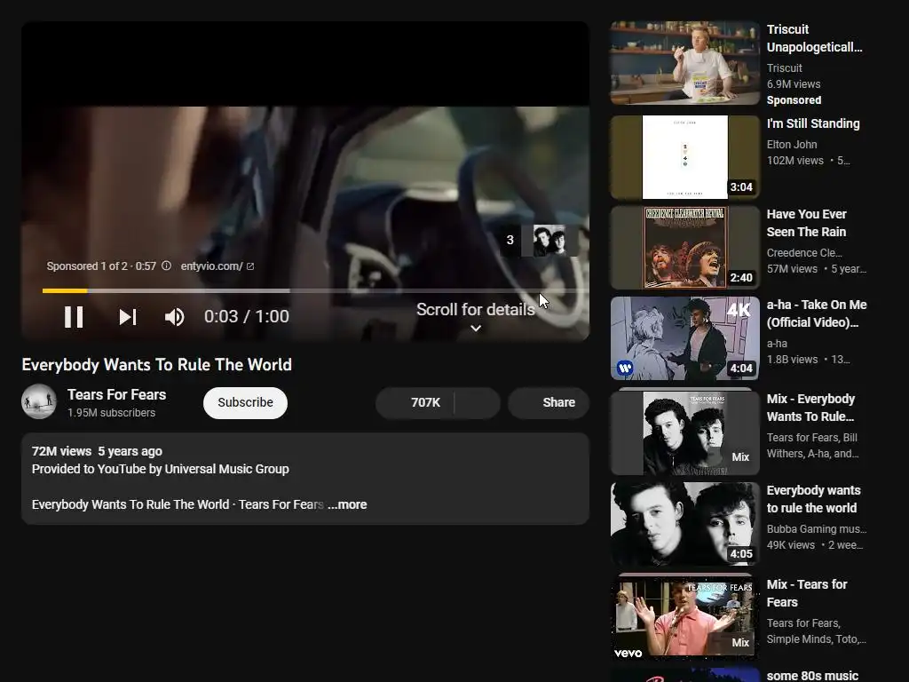The image size is (909, 682).
Task: Click Everybody Wants To Rule The World title
Action: [x=156, y=365]
